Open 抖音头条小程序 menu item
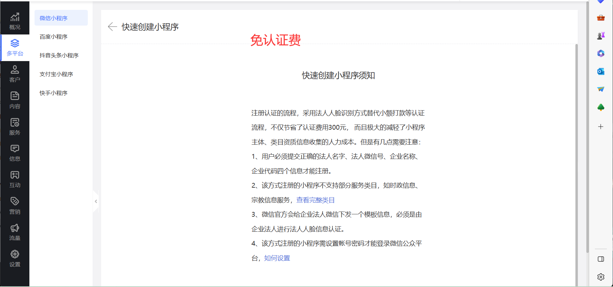Screen dimensions: 613x287 coord(59,55)
